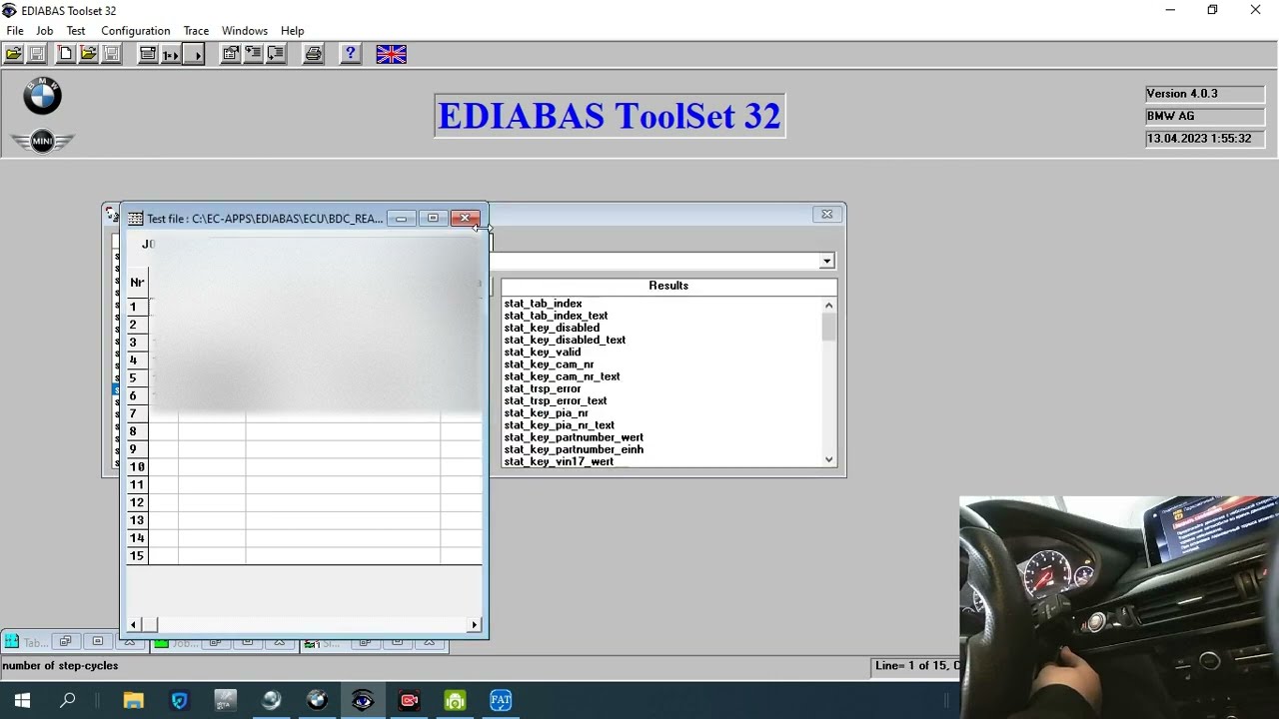Open File Explorer from taskbar
Viewport: 1279px width, 719px height.
[x=133, y=701]
